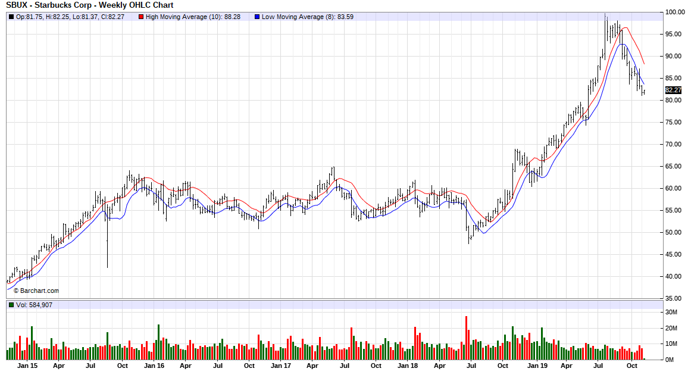This screenshot has height=384, width=688.
Task: Click the blue Low Moving Average swatch
Action: click(257, 17)
